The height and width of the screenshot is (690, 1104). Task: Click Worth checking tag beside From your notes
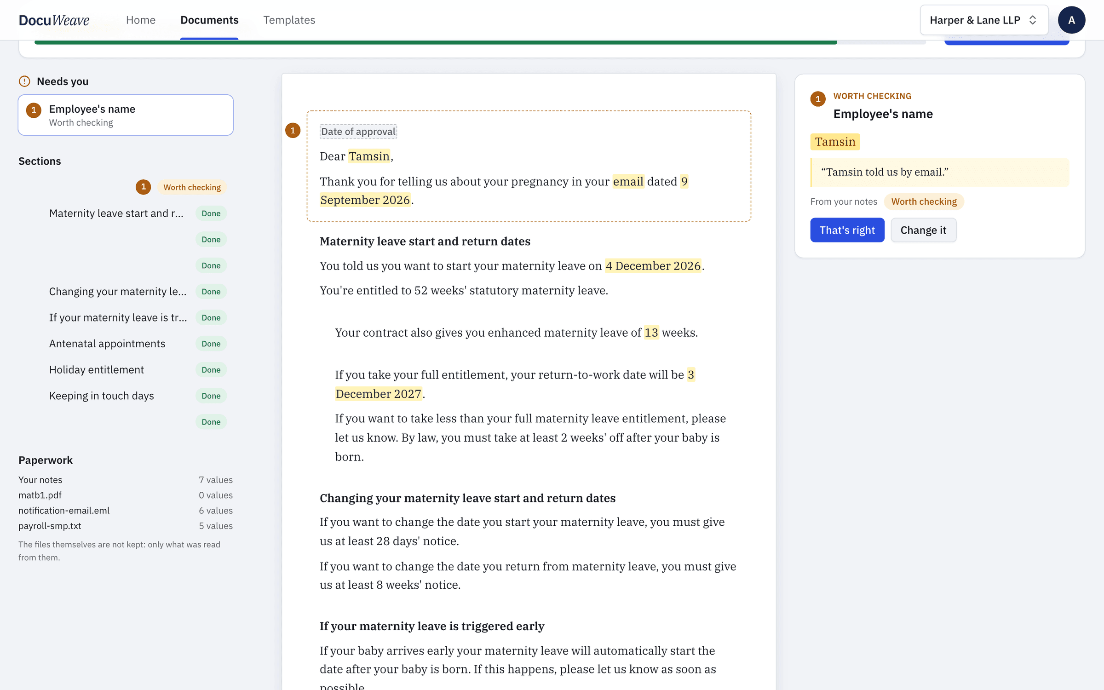(924, 201)
